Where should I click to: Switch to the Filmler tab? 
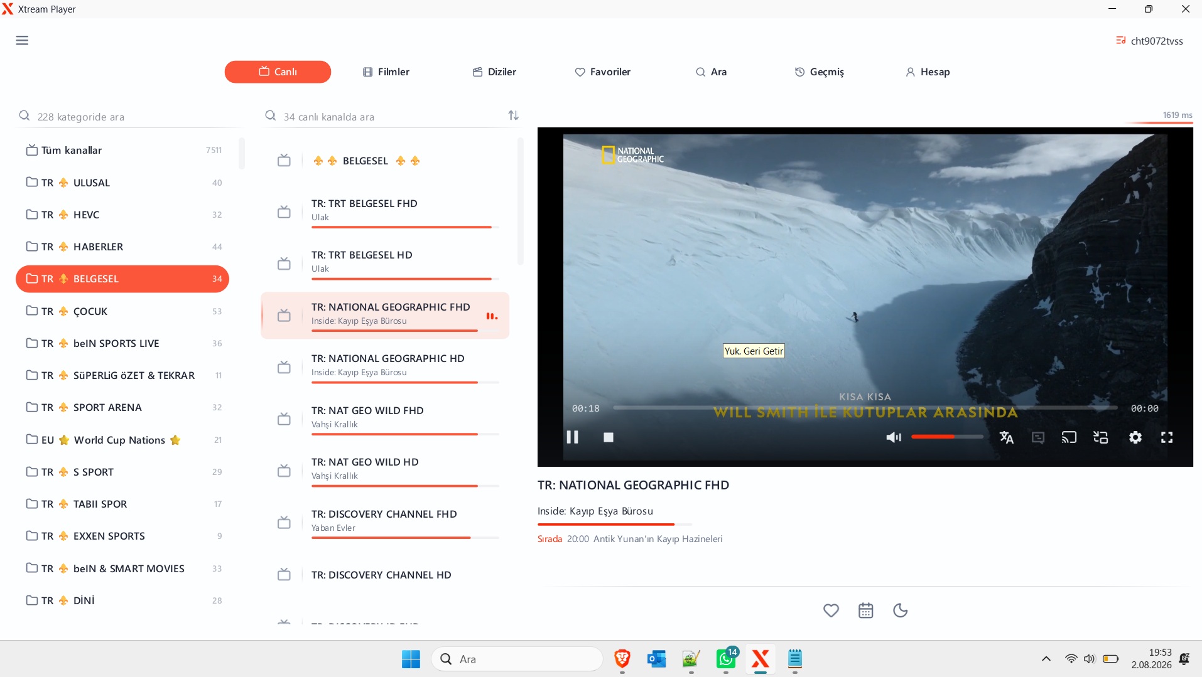[386, 72]
